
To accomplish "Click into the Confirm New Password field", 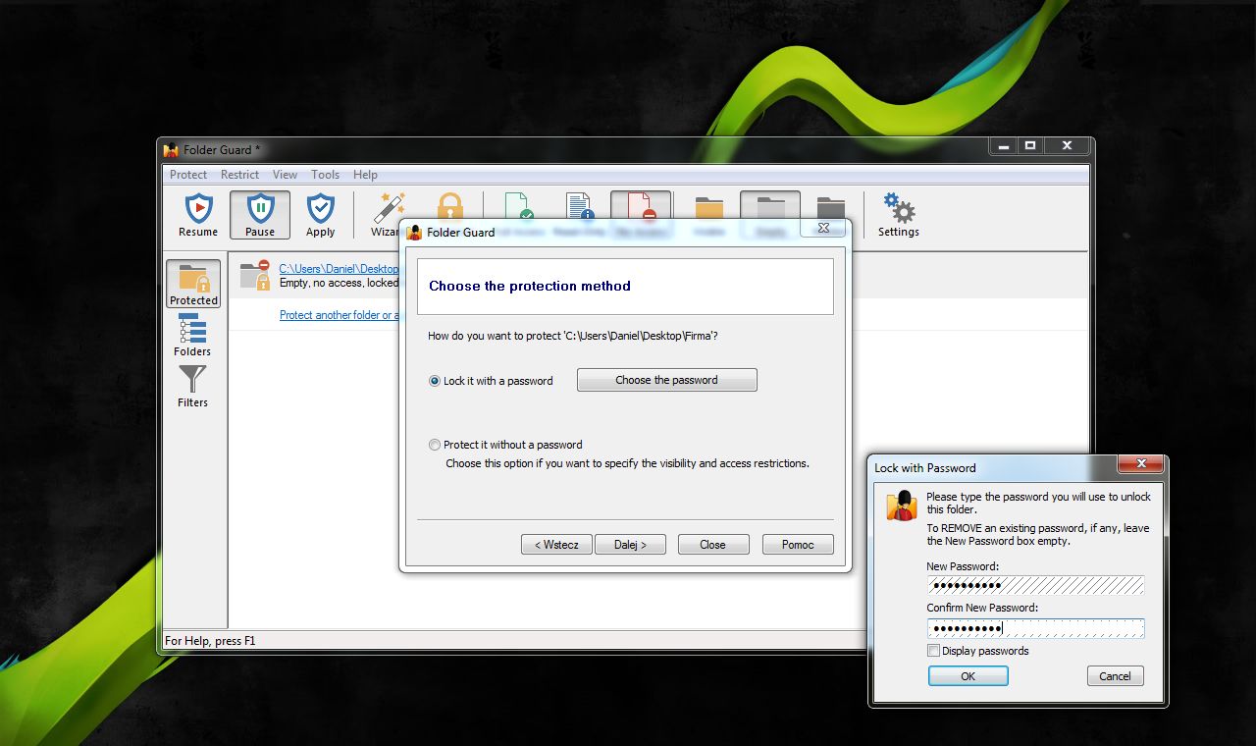I will (1035, 628).
